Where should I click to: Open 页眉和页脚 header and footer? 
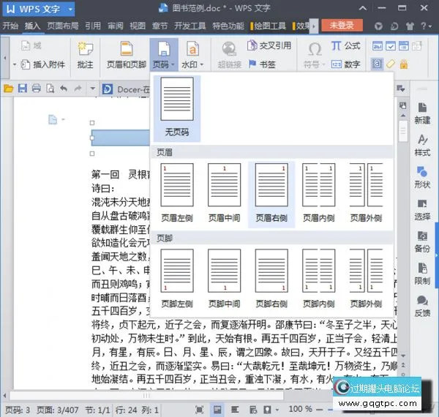coord(127,55)
